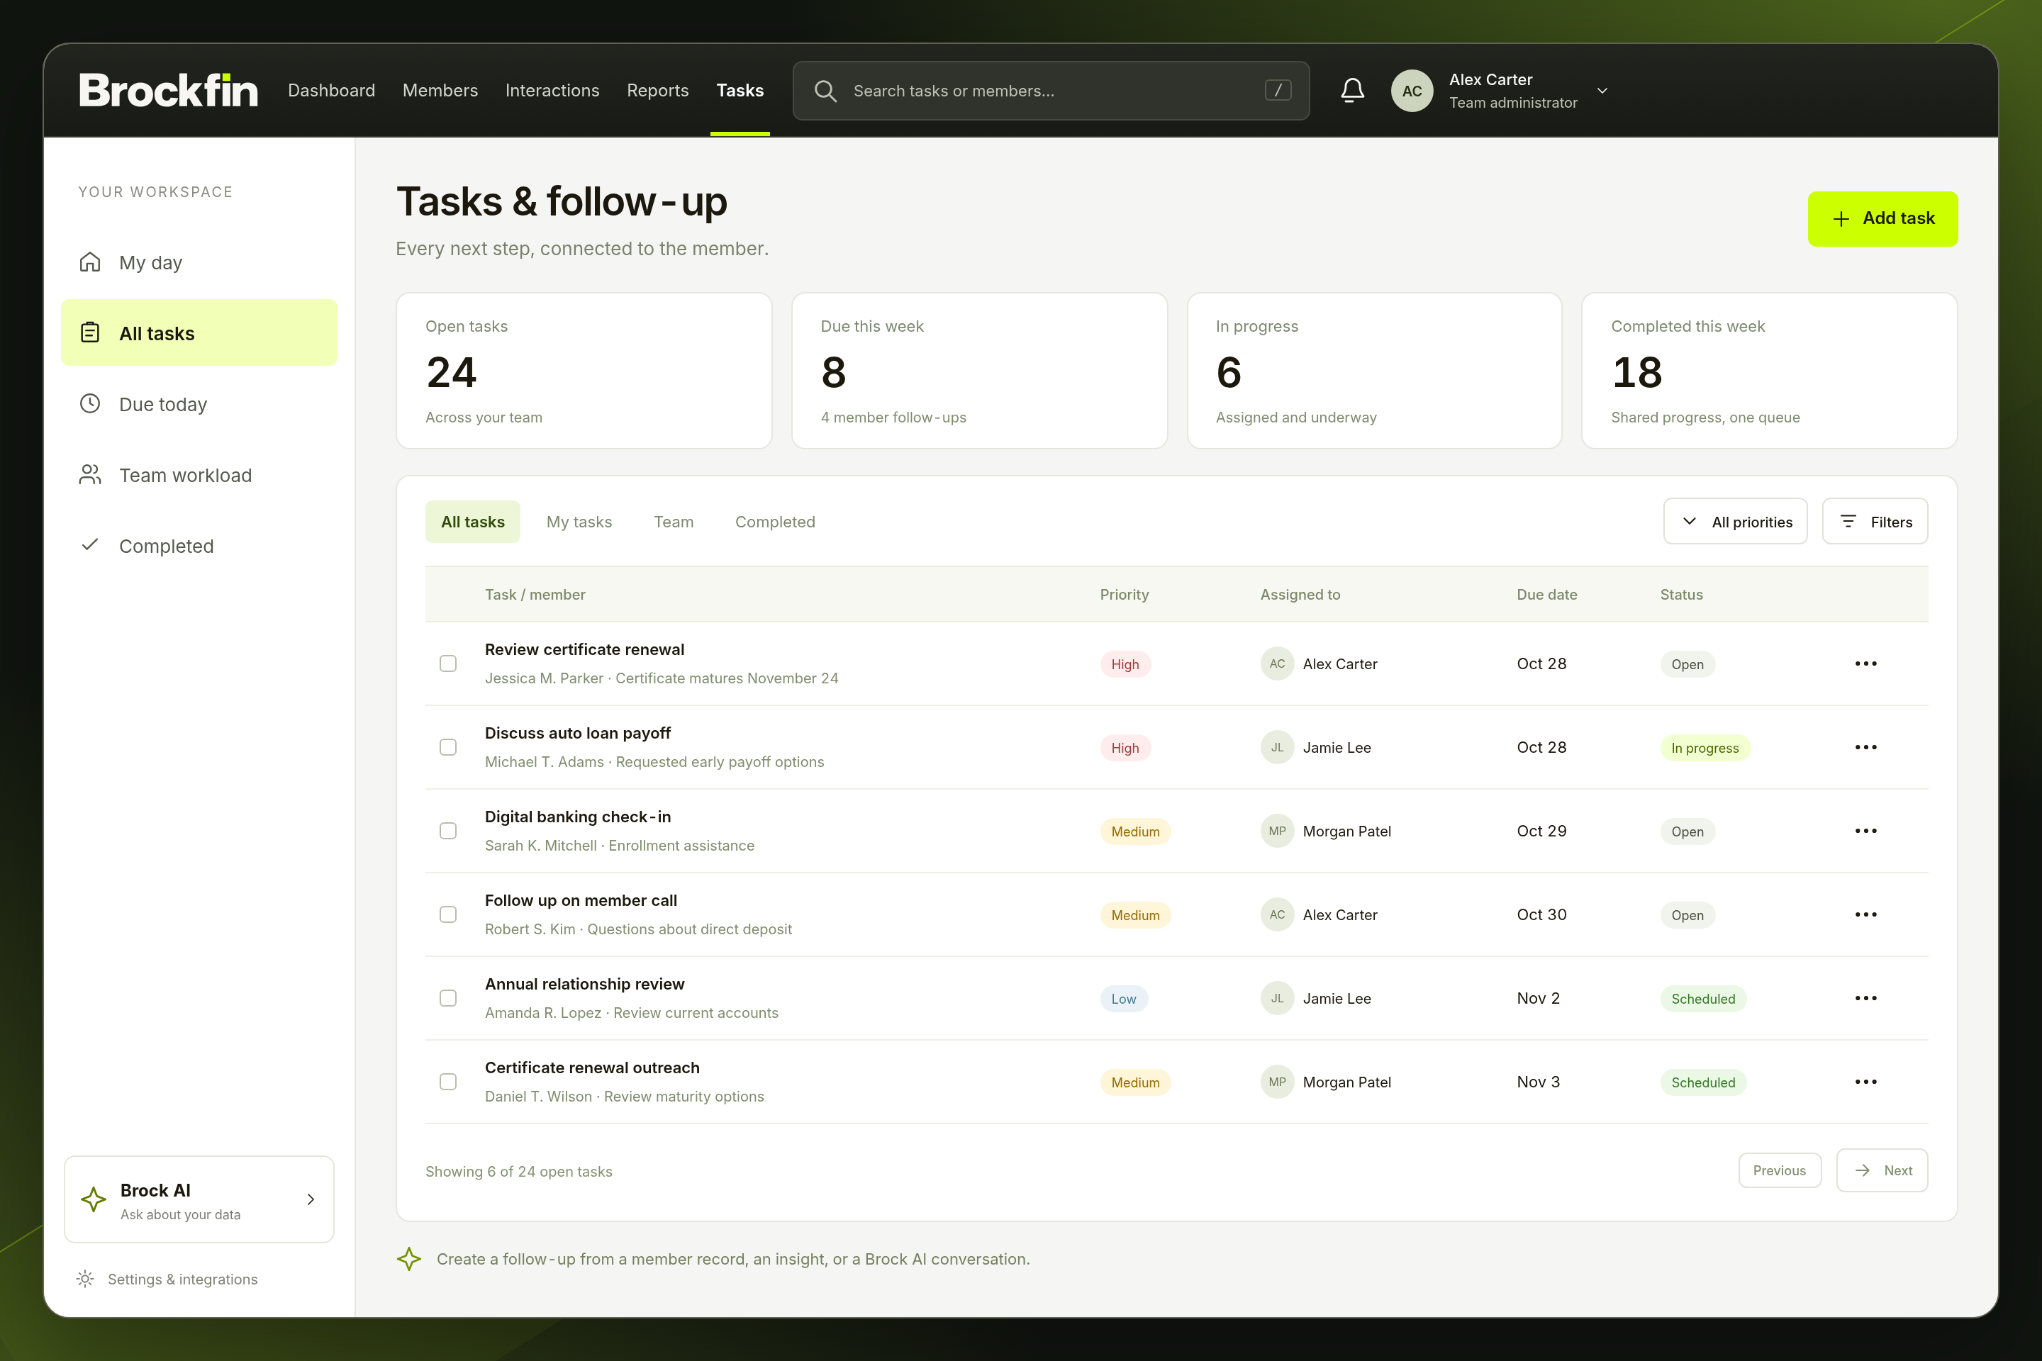
Task: Open the Filters menu
Action: click(x=1875, y=522)
